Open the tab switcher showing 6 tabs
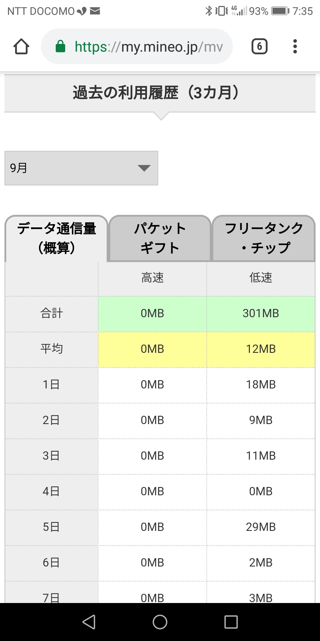 tap(260, 47)
